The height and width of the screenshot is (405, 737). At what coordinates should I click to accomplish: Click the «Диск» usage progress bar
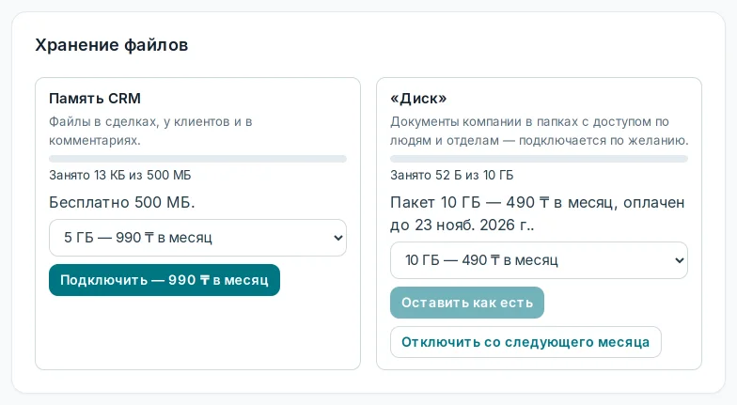click(x=539, y=159)
